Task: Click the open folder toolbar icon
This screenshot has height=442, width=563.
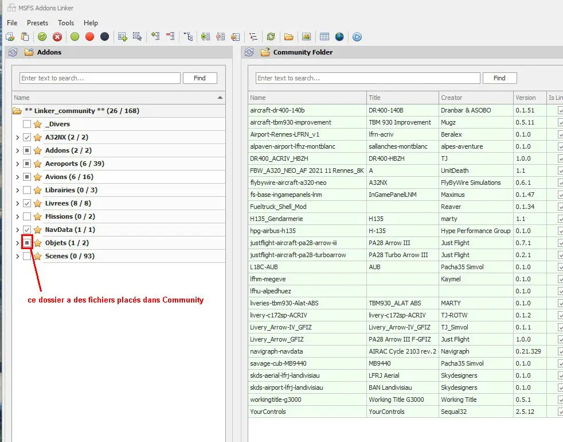Action: click(289, 37)
